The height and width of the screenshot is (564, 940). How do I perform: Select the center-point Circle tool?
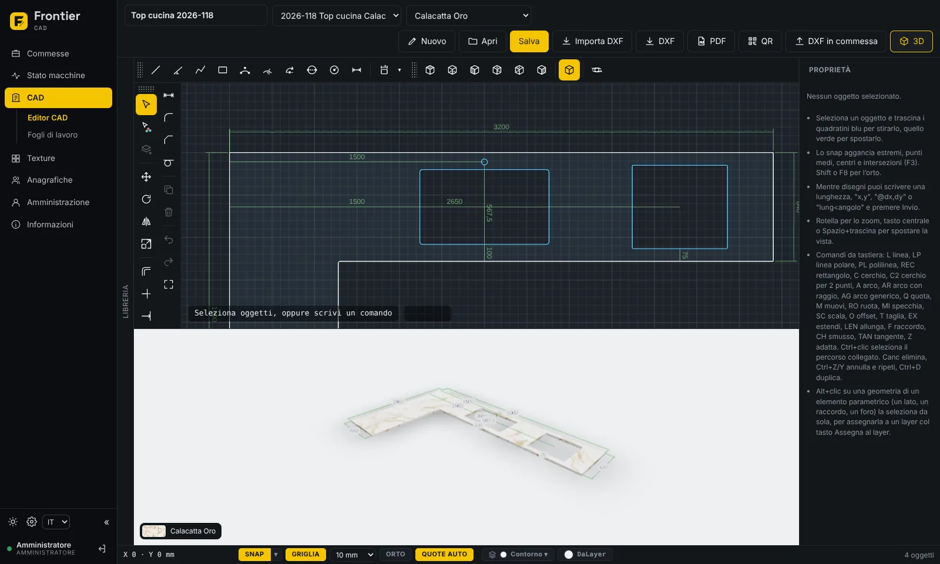click(334, 70)
